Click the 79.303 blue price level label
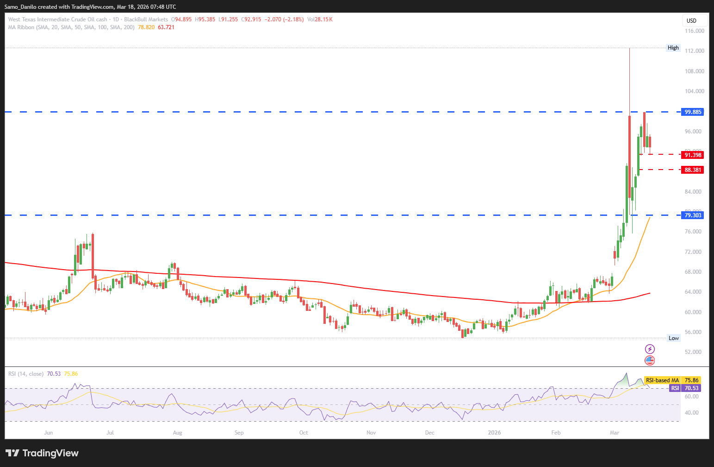The image size is (714, 467). pos(693,215)
